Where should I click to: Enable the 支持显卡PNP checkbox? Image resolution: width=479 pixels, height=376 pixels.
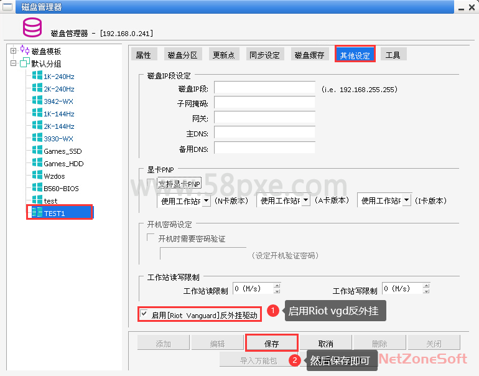(x=151, y=182)
